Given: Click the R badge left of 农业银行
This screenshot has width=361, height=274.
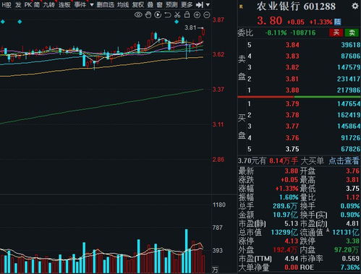Looking at the screenshot, I should [241, 7].
